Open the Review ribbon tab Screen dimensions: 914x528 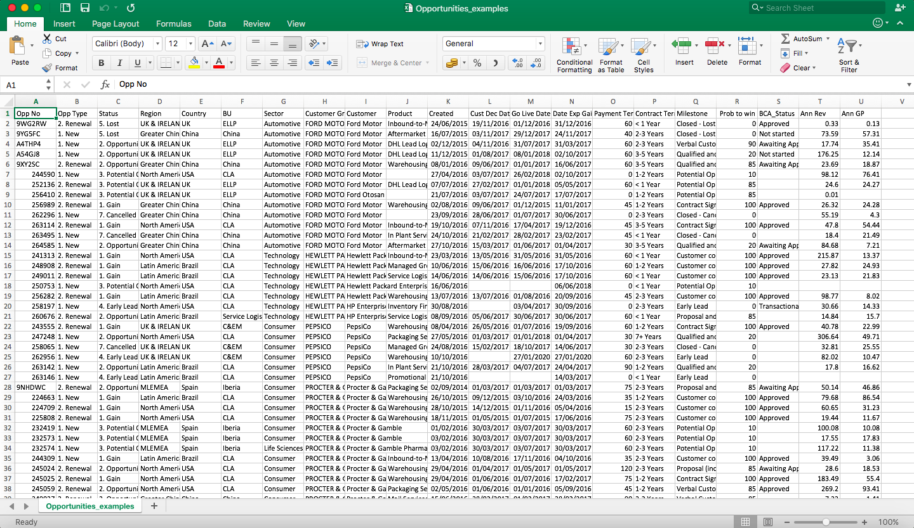point(256,23)
